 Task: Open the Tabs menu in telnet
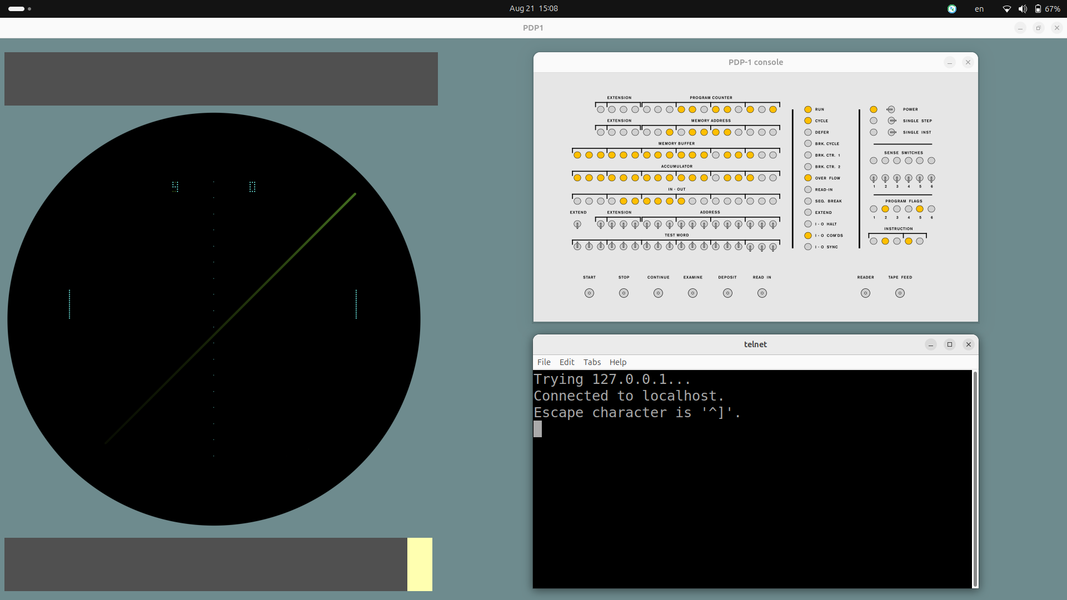tap(592, 362)
